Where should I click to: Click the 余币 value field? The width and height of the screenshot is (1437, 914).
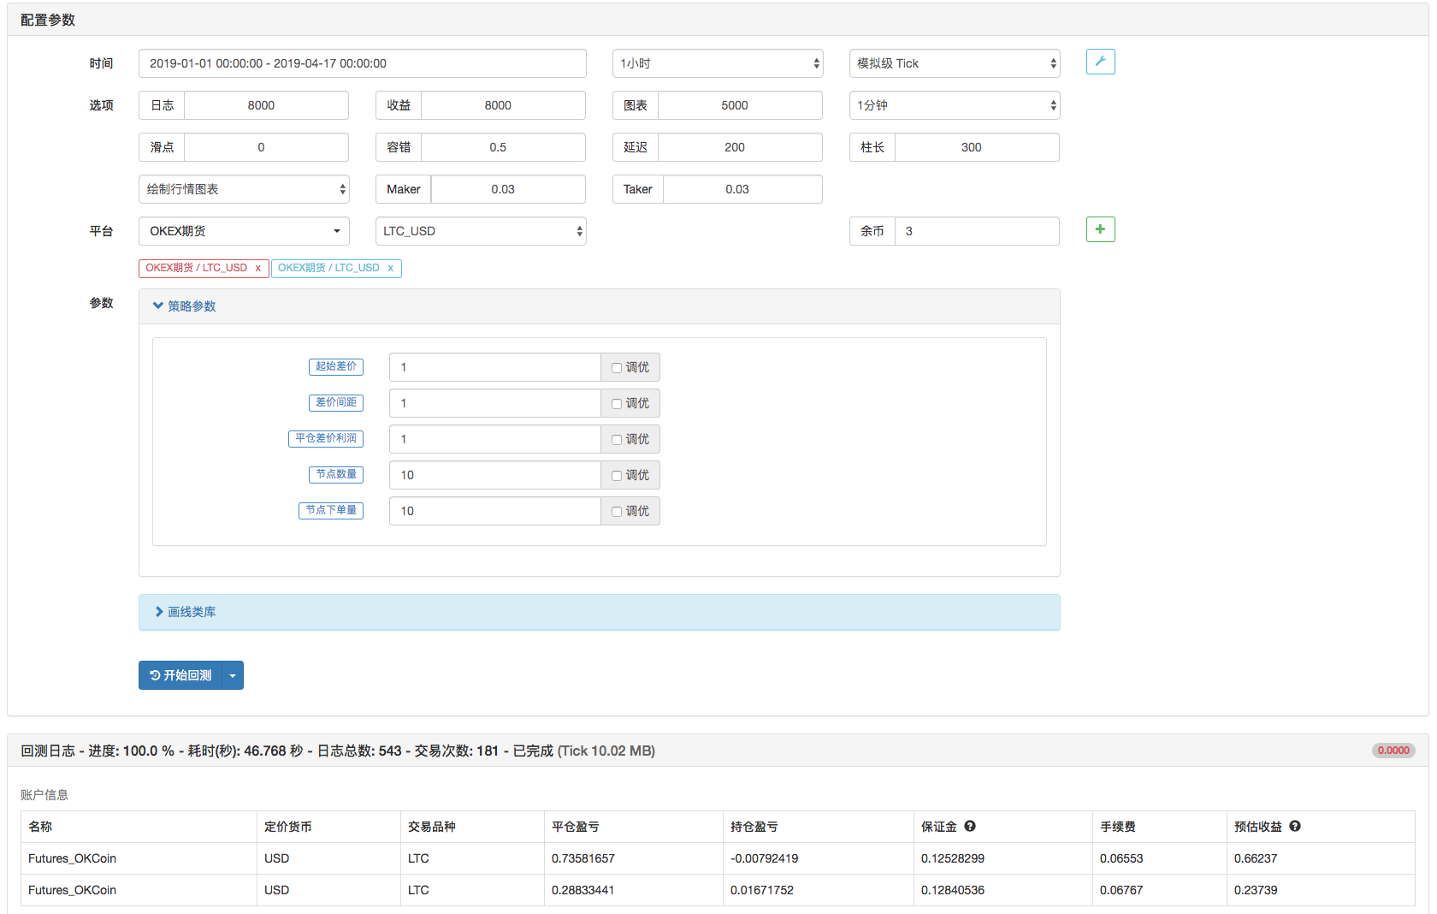[977, 231]
